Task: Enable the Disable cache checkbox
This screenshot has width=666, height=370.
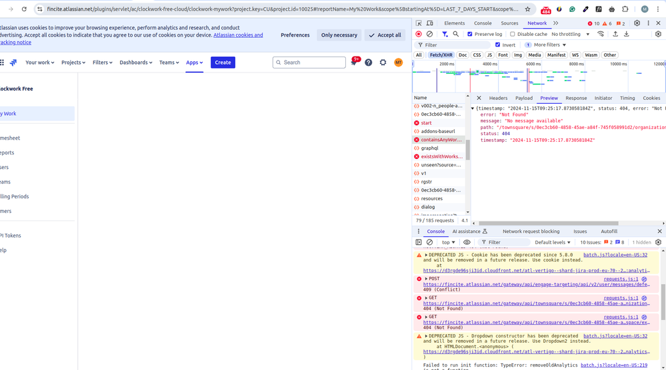Action: tap(512, 34)
